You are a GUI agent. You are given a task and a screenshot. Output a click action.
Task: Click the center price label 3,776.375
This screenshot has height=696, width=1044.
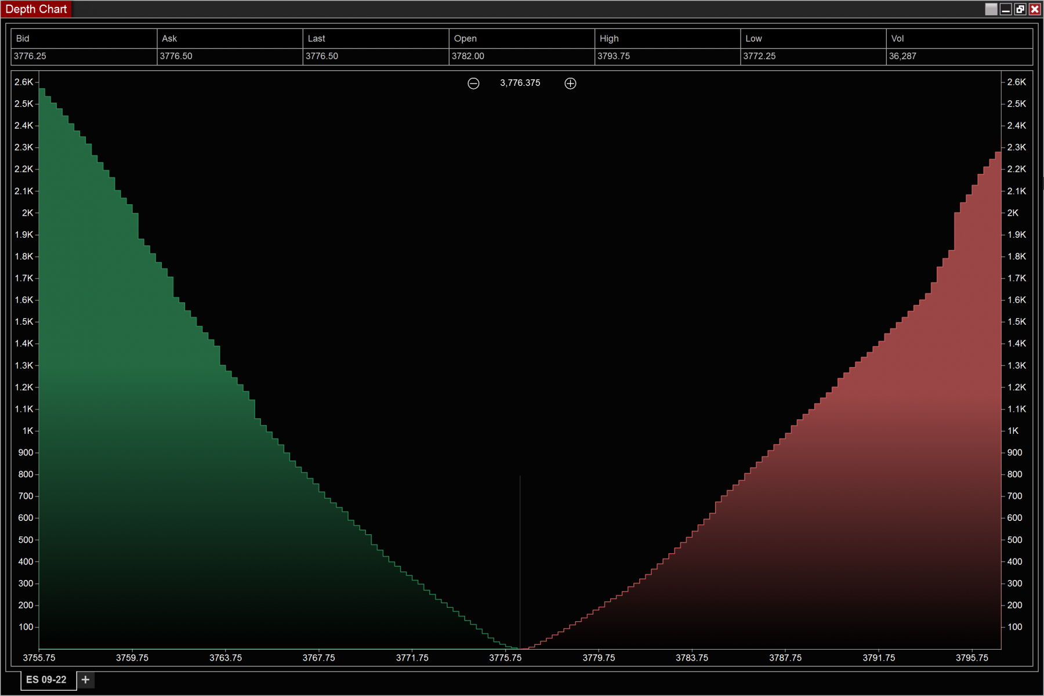520,83
